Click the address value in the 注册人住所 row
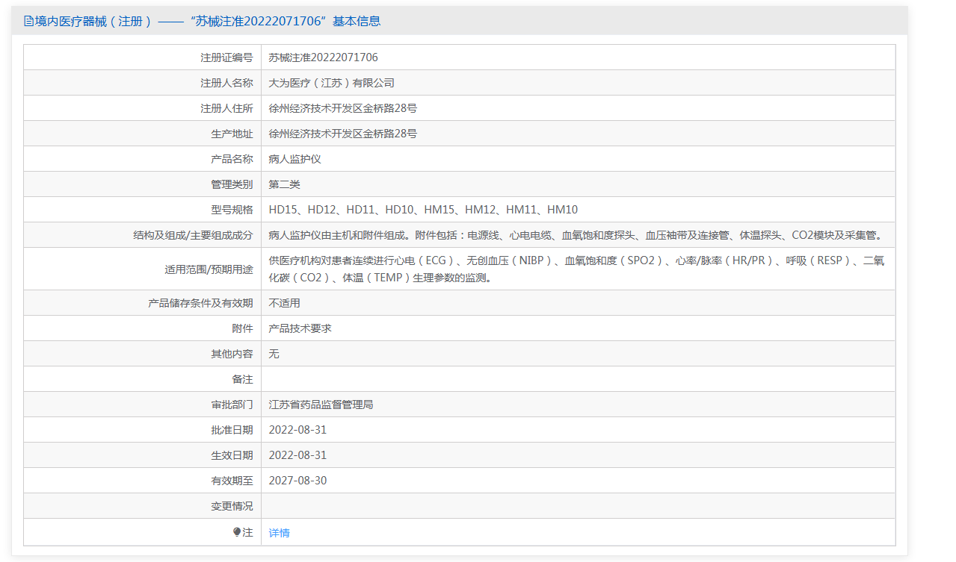This screenshot has width=956, height=562. 343,108
